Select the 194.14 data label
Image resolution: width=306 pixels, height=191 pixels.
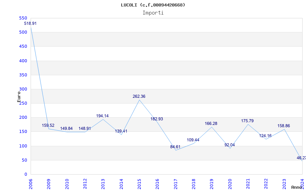[x=102, y=116]
